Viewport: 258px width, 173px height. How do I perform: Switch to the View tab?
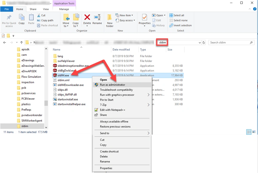click(x=46, y=9)
